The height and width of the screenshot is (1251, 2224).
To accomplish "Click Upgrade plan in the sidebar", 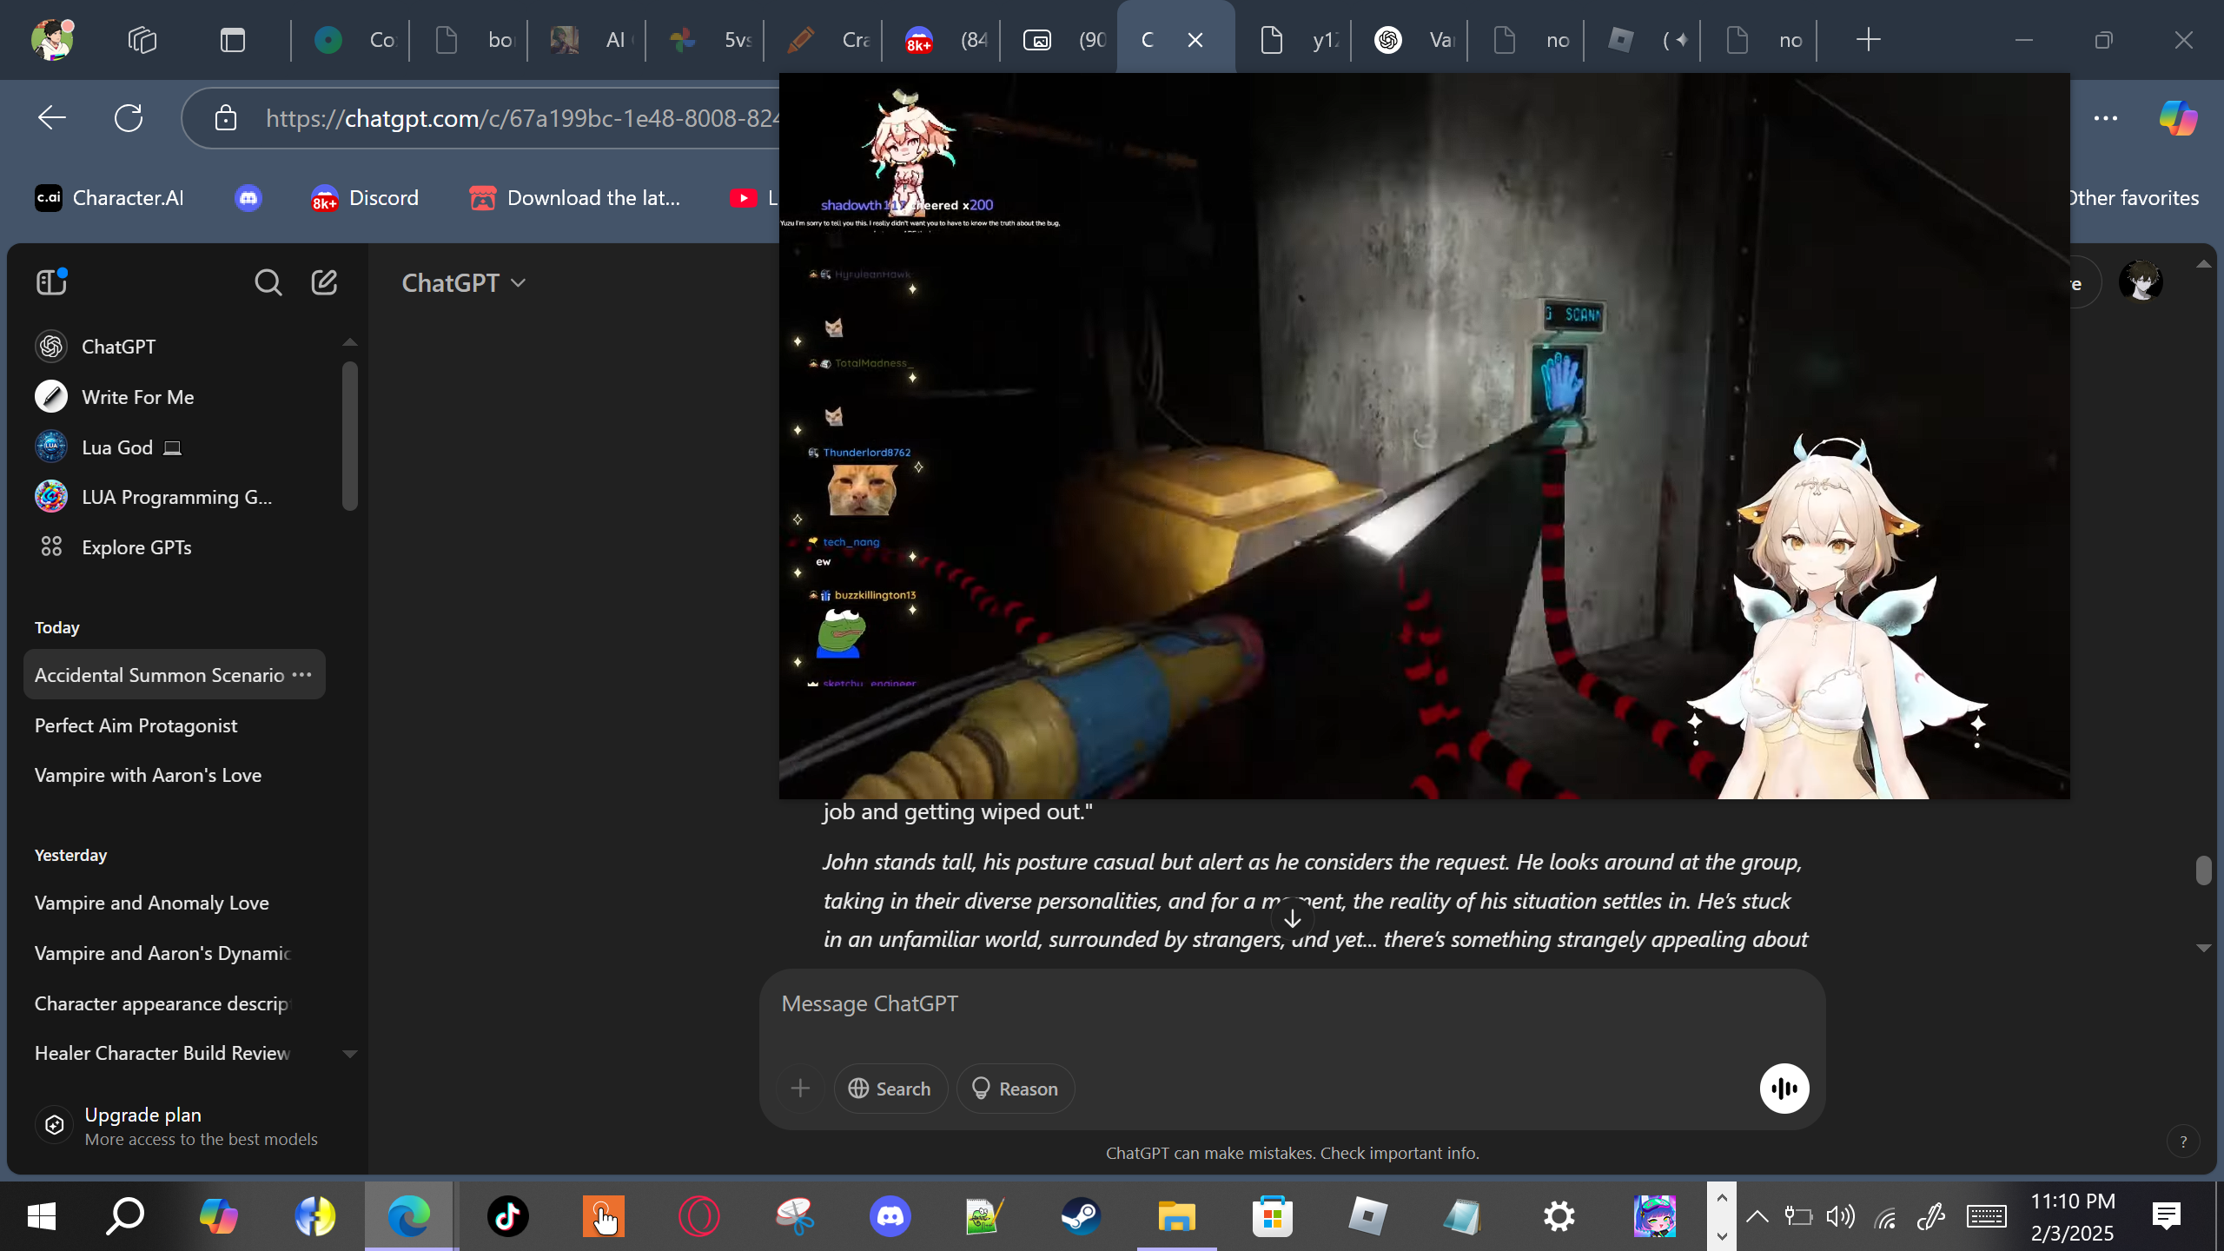I will coord(182,1126).
